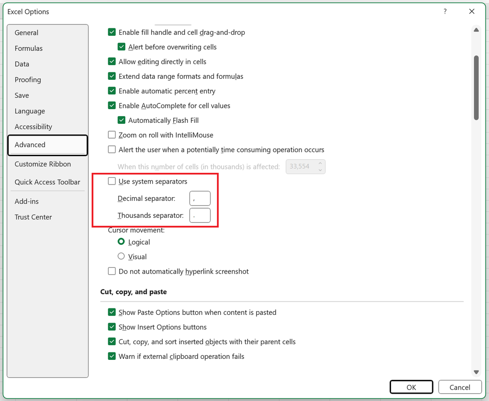
Task: Open the Add-ins category
Action: click(x=47, y=202)
